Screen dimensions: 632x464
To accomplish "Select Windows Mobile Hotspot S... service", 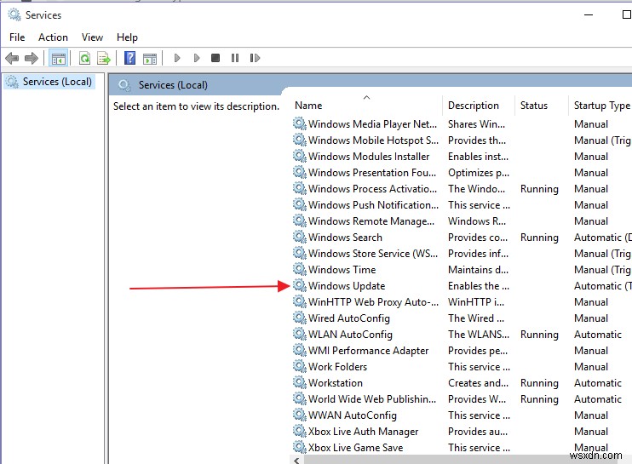I will [x=373, y=140].
